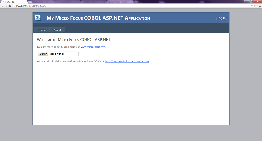The height and width of the screenshot is (141, 262).
Task: Open the www.microfocus.com link
Action: click(93, 47)
